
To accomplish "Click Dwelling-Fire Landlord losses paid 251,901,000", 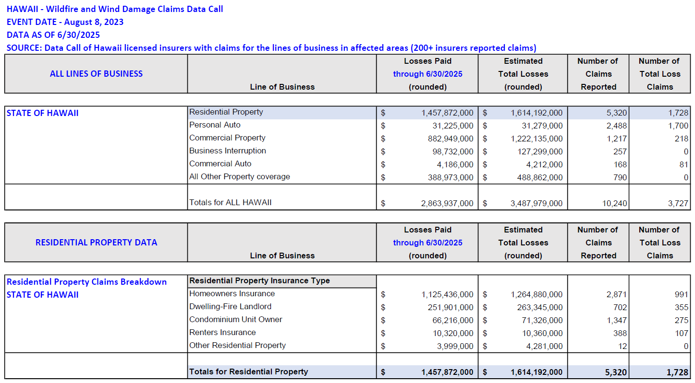I will tap(451, 308).
